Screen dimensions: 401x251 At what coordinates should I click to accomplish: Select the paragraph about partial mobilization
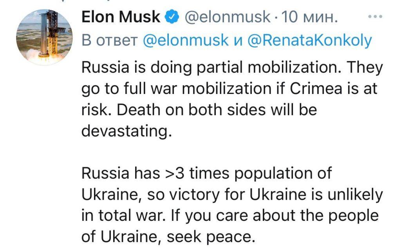coord(232,99)
